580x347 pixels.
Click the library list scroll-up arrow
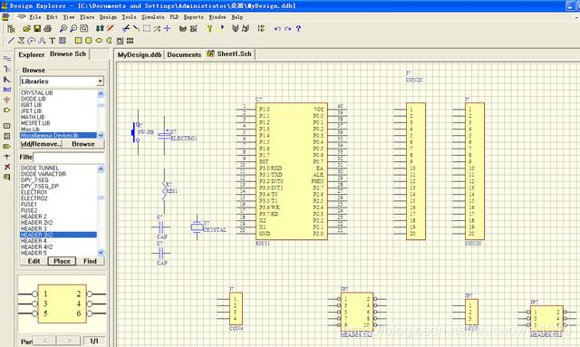click(x=101, y=93)
